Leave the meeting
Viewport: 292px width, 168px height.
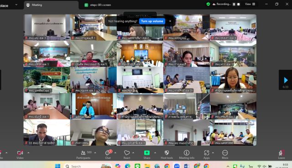coord(282,155)
